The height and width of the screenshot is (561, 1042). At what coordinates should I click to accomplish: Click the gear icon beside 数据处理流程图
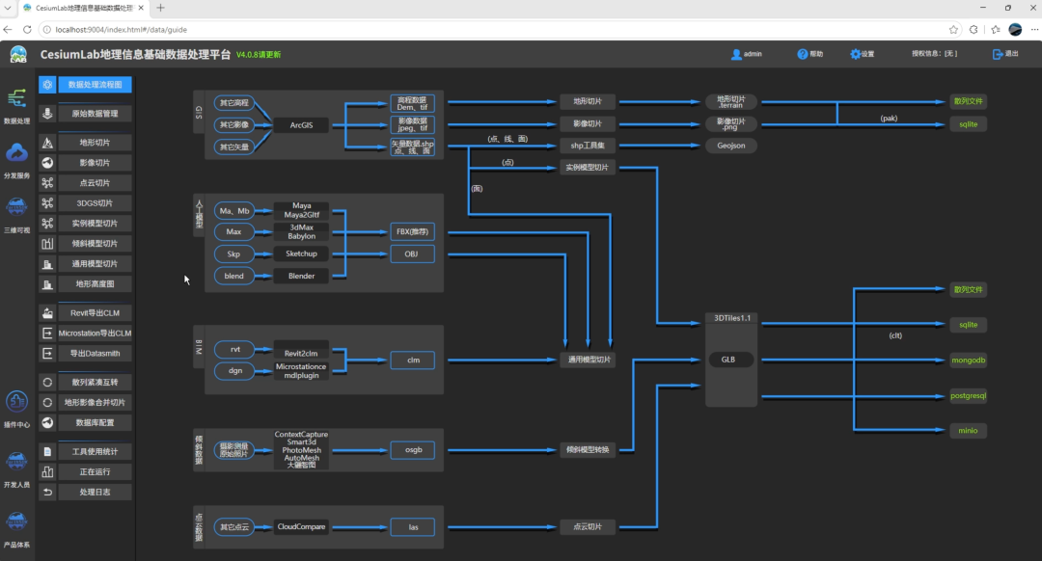pos(47,84)
